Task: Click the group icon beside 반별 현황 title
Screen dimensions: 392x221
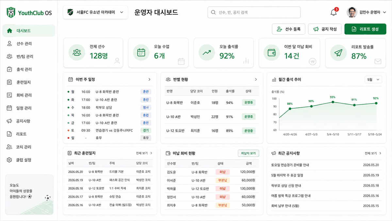Action: click(168, 79)
